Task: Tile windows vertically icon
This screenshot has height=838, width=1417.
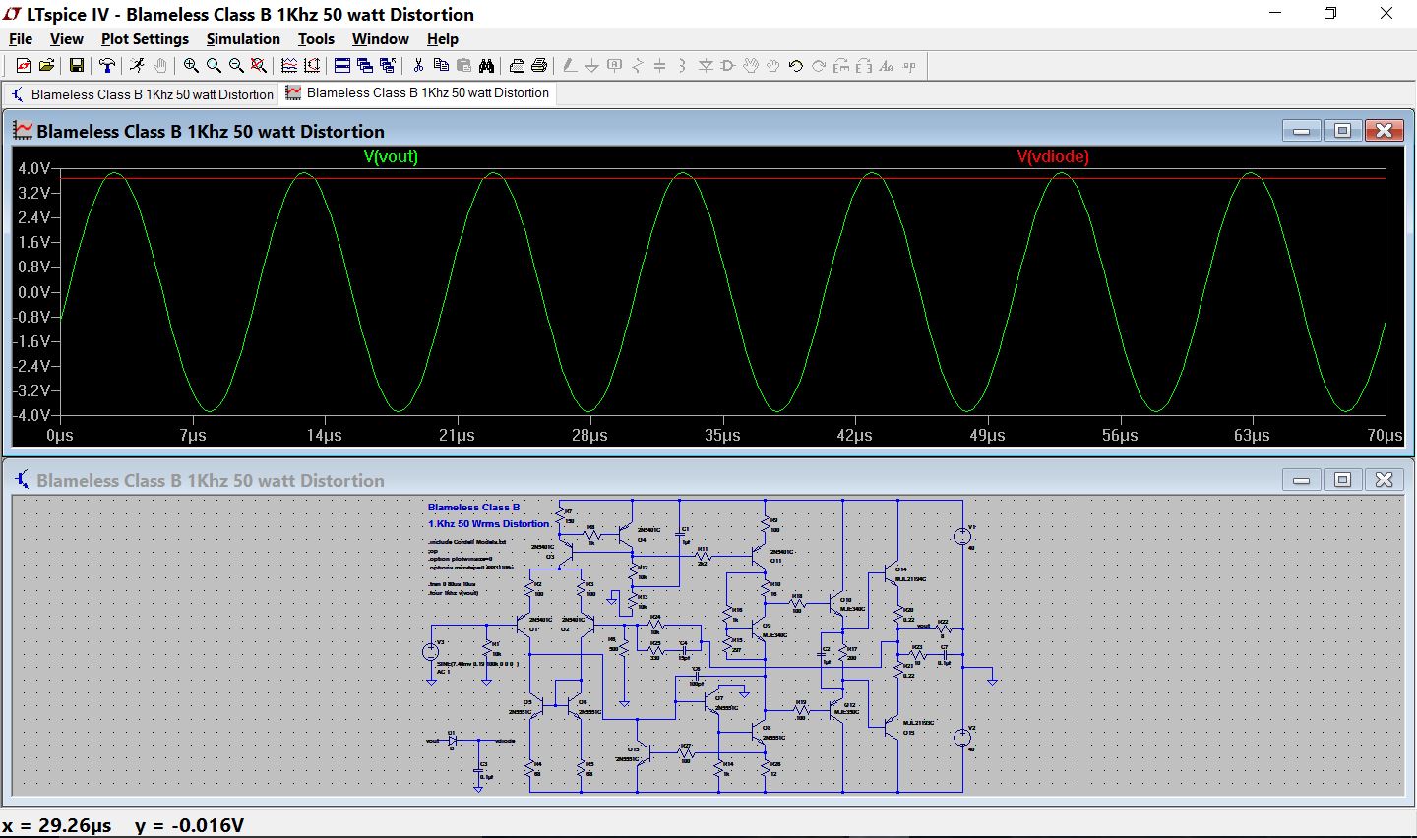Action: coord(365,66)
